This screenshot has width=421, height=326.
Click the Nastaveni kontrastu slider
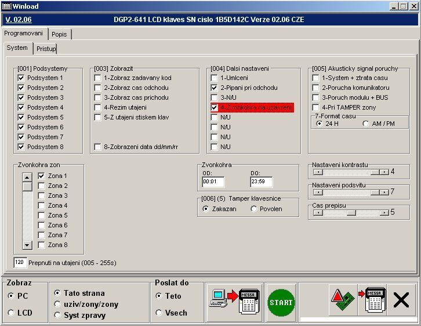pyautogui.click(x=350, y=172)
